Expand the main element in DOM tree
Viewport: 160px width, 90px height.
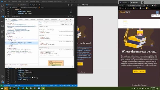tap(7, 48)
